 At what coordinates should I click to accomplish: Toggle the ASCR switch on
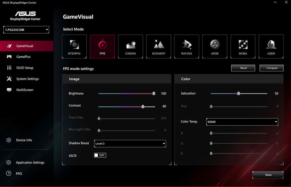point(100,155)
